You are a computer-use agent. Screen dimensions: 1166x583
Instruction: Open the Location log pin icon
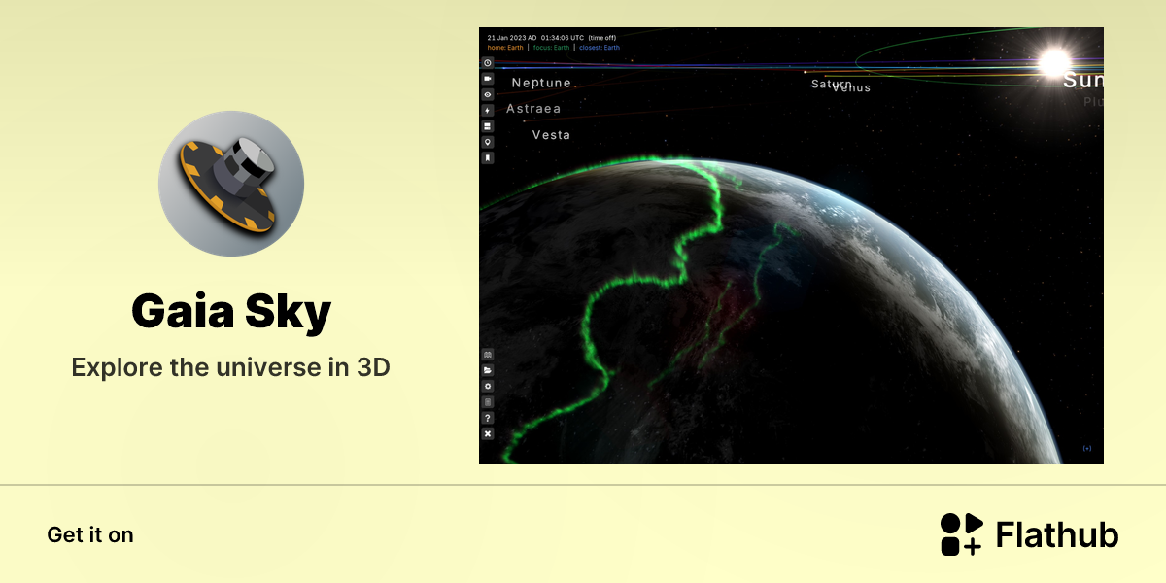(488, 142)
